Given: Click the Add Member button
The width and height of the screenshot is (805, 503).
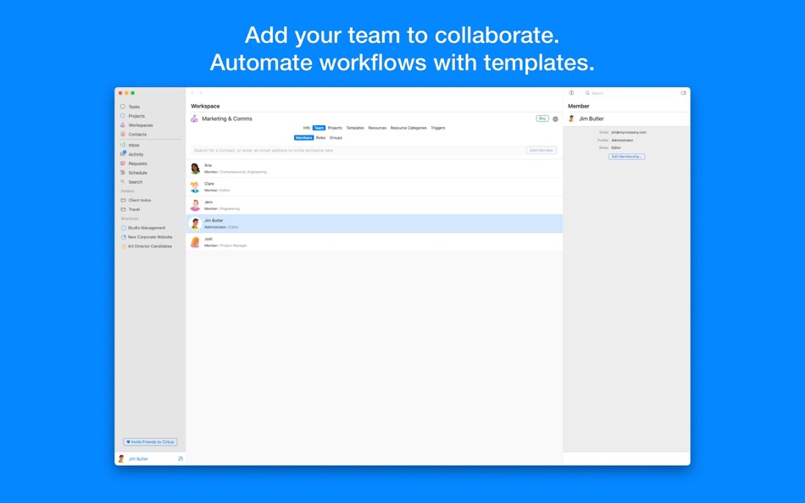Looking at the screenshot, I should [541, 151].
